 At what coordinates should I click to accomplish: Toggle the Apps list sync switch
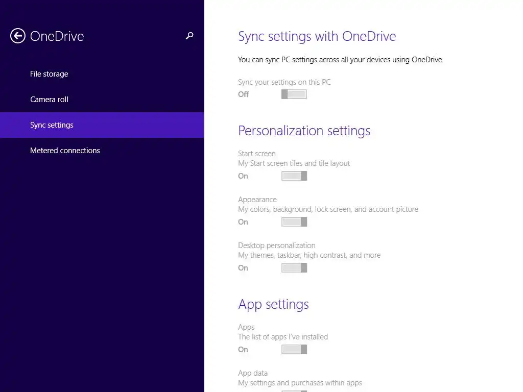coord(294,349)
